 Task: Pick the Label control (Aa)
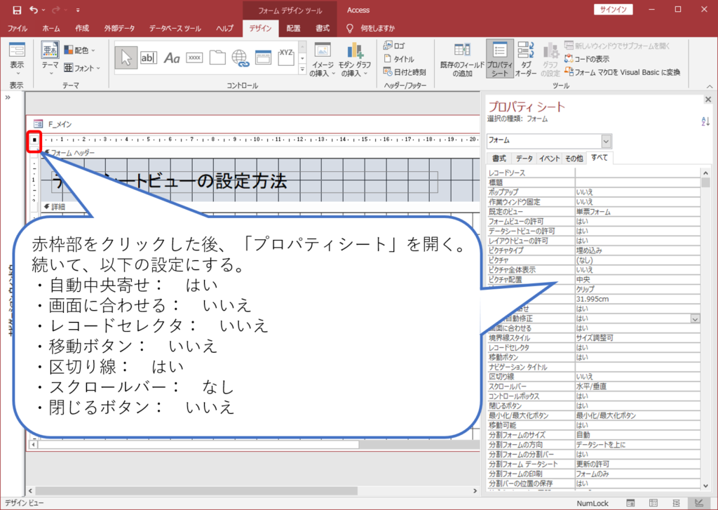coord(172,58)
